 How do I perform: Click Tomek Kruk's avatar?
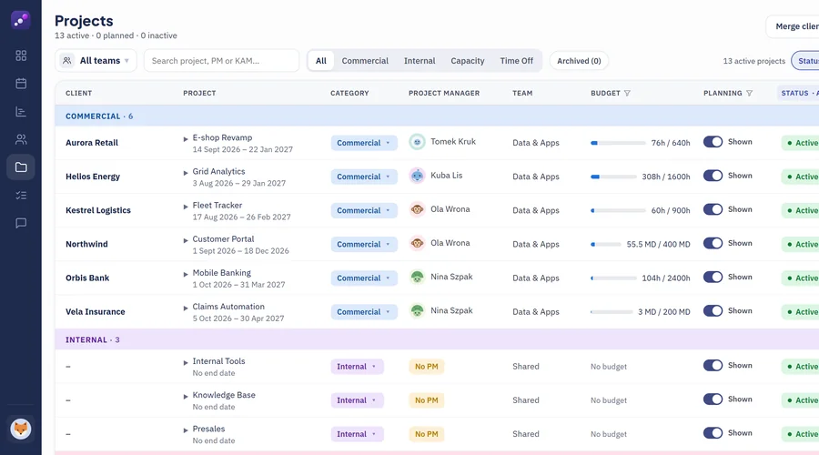(x=417, y=142)
